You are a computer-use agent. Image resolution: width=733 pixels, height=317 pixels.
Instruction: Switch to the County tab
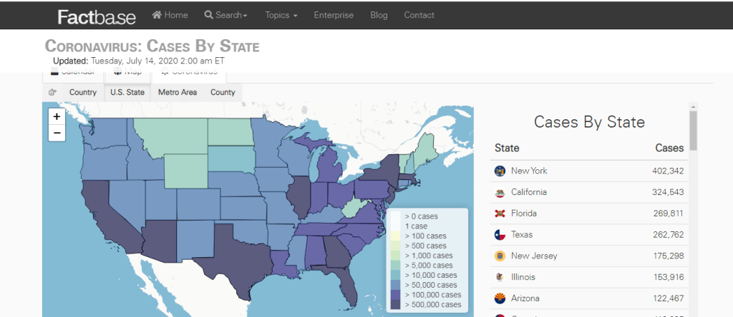(223, 92)
